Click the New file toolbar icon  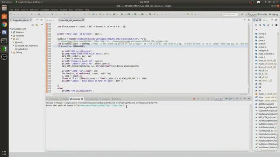coord(11,14)
